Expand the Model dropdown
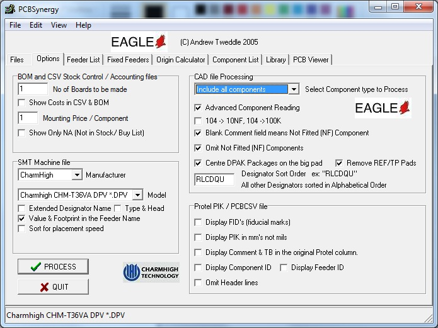438x328 pixels. tap(137, 195)
